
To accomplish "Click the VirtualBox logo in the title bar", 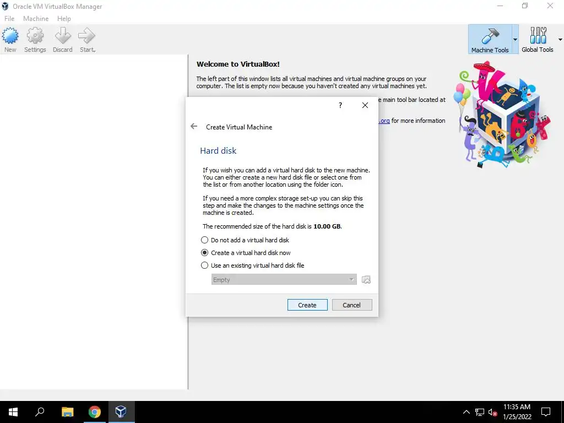I will click(x=5, y=6).
